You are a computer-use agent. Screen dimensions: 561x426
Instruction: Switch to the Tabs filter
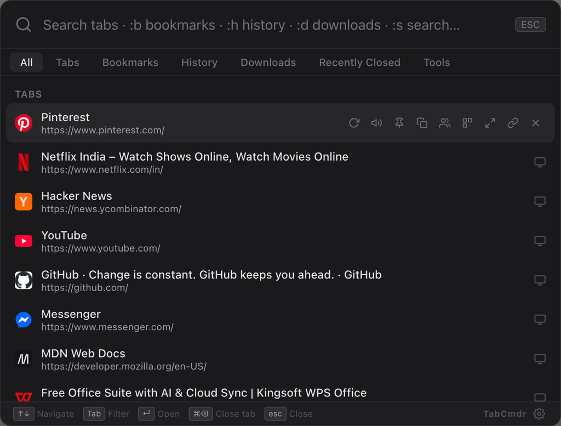(67, 63)
